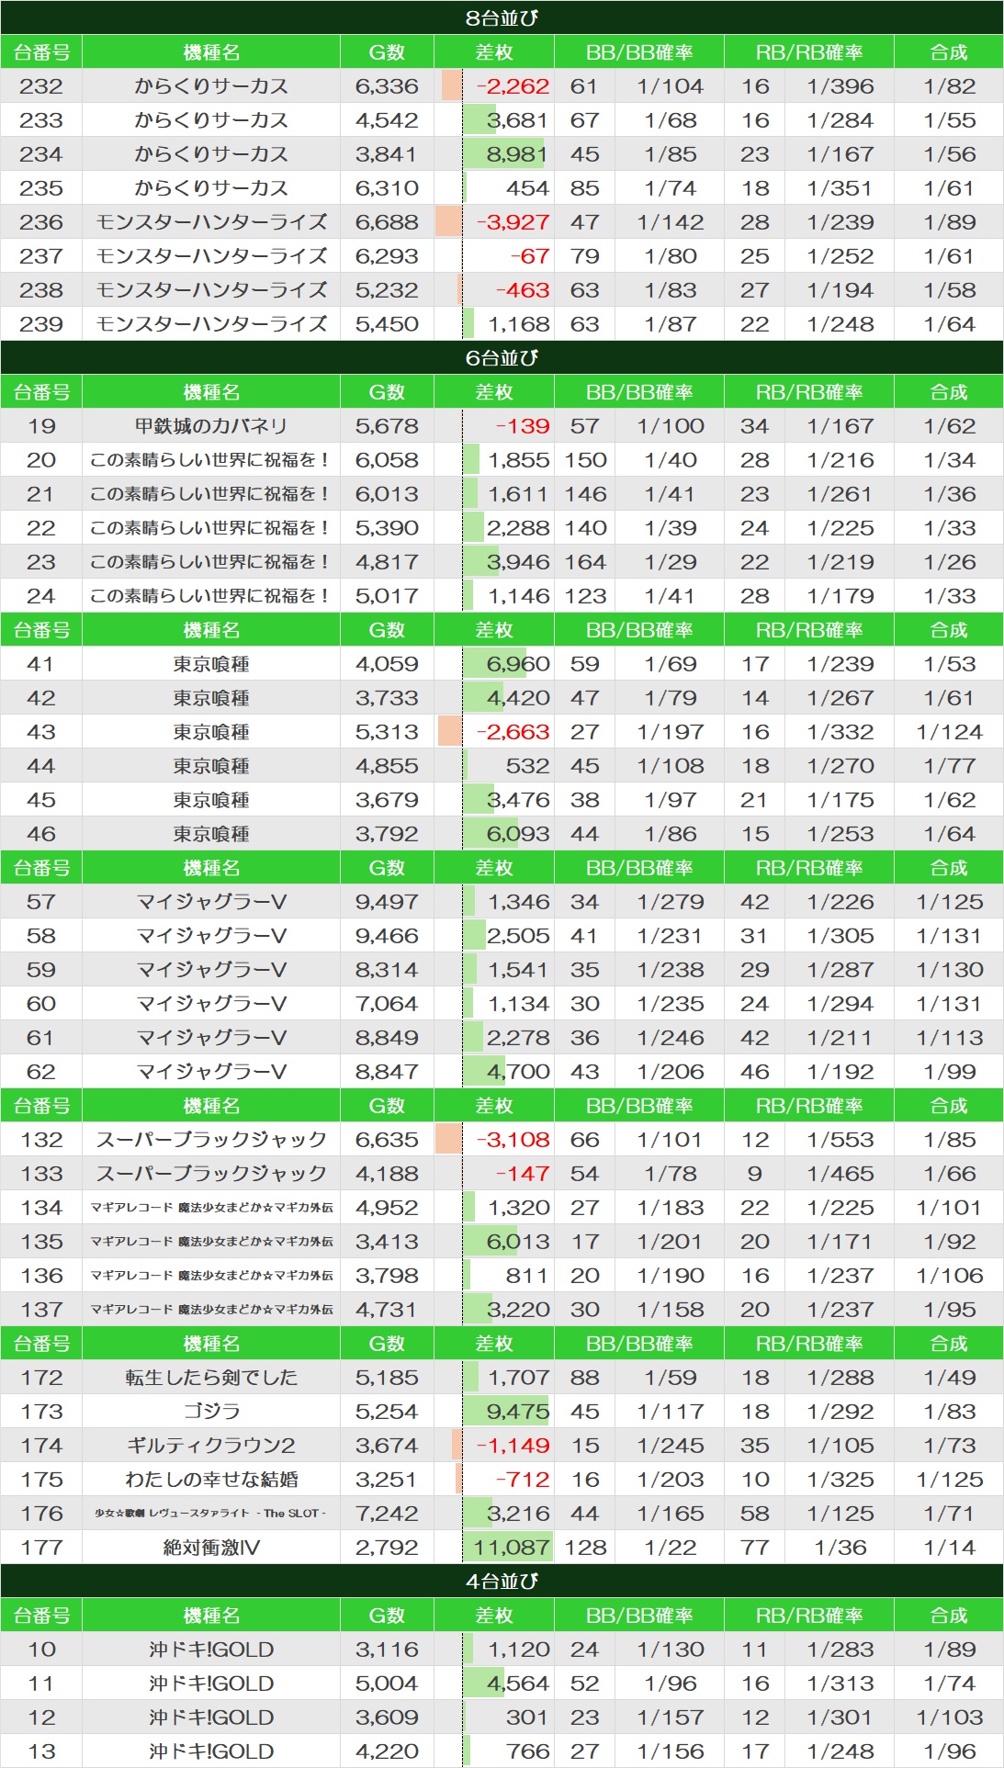This screenshot has height=1768, width=1004.
Task: Click difference value -67 for machine 237
Action: [x=529, y=256]
